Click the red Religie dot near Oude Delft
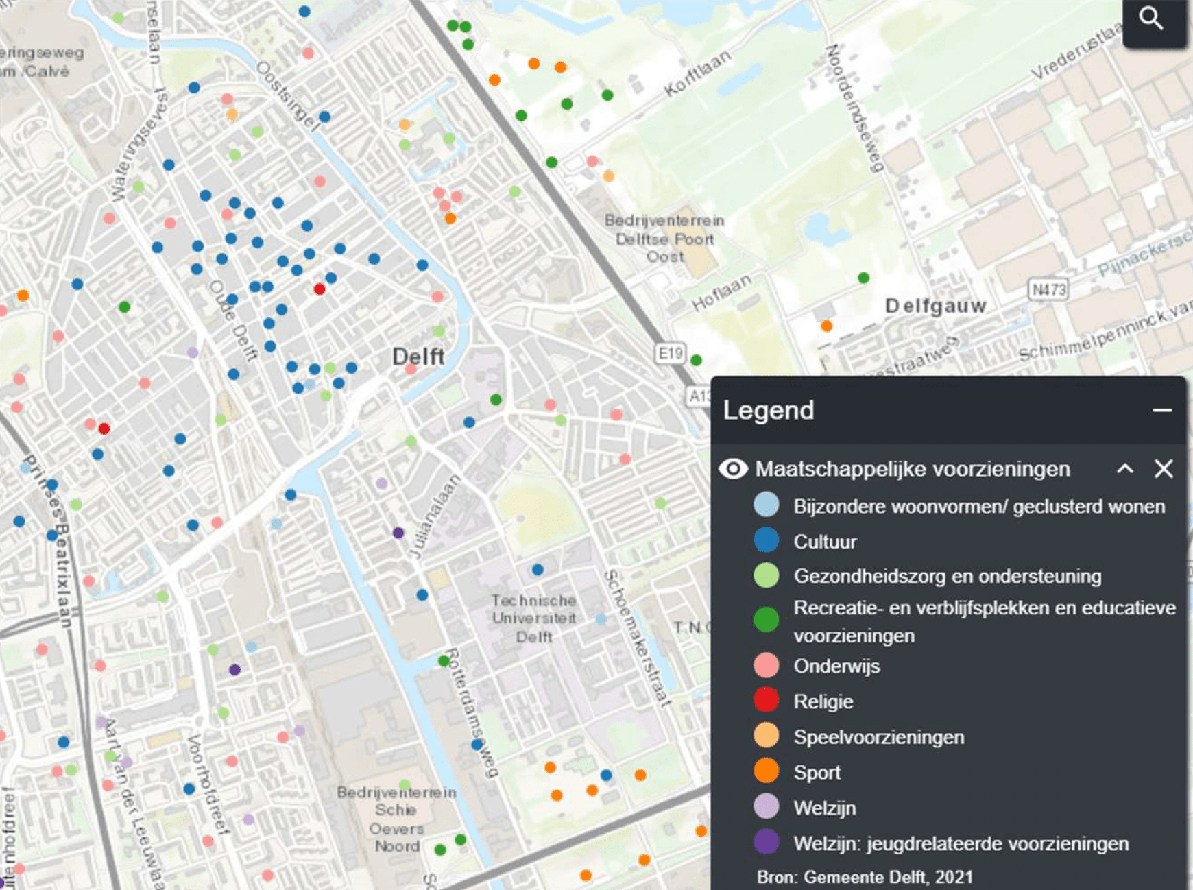Screen dimensions: 1193x890 [x=320, y=289]
